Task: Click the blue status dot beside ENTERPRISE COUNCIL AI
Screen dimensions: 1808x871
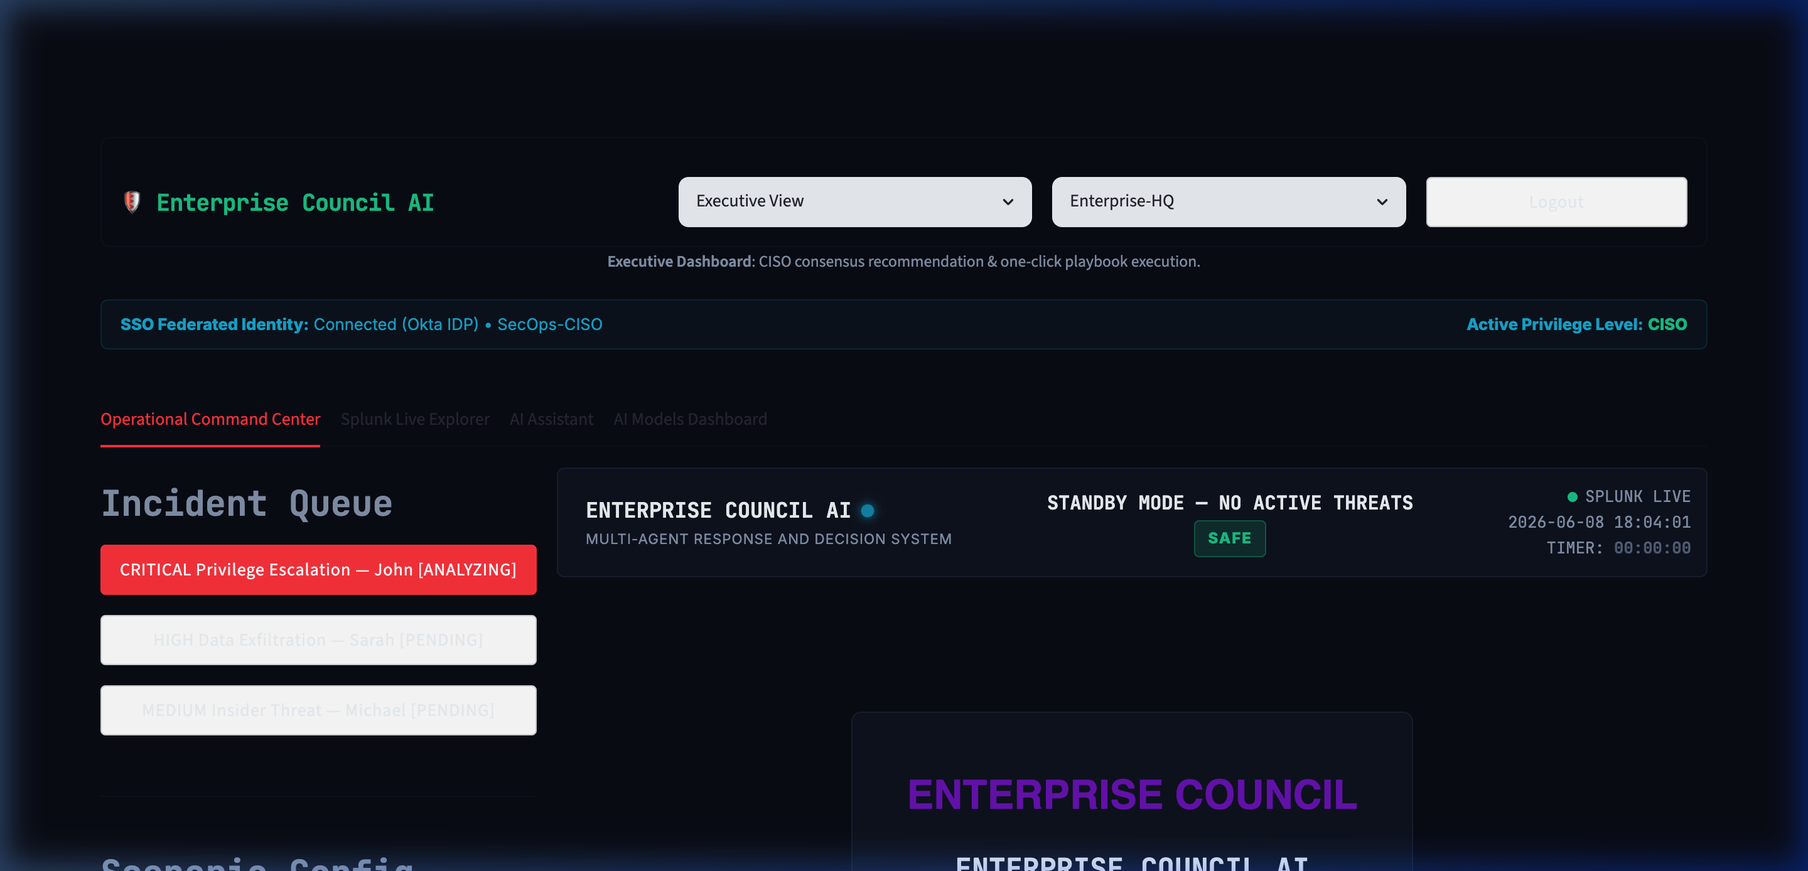Action: coord(868,510)
